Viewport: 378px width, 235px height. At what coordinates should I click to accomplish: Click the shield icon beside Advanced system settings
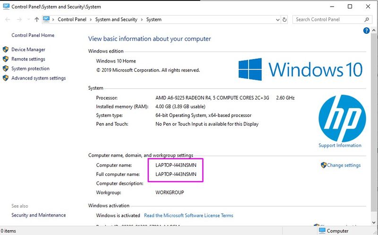click(x=6, y=78)
